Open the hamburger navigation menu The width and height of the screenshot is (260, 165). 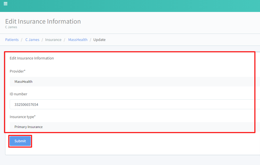[5, 4]
